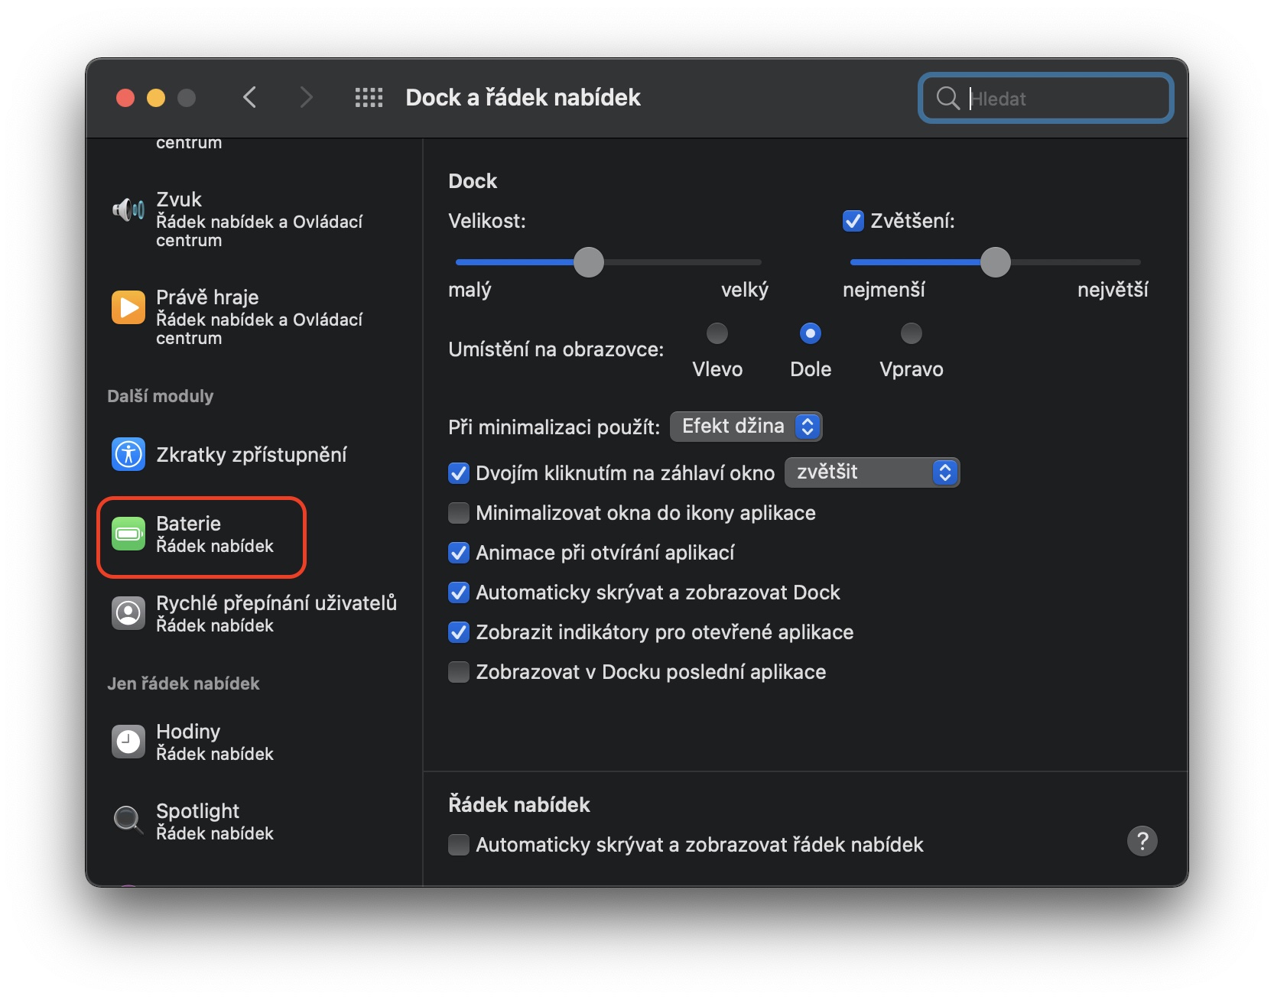Viewport: 1274px width, 1000px height.
Task: Click the green Bateria icon
Action: pos(128,534)
